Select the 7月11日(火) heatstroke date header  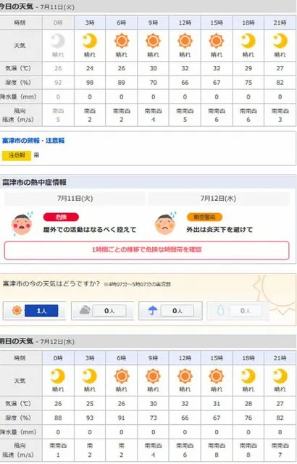pos(75,199)
